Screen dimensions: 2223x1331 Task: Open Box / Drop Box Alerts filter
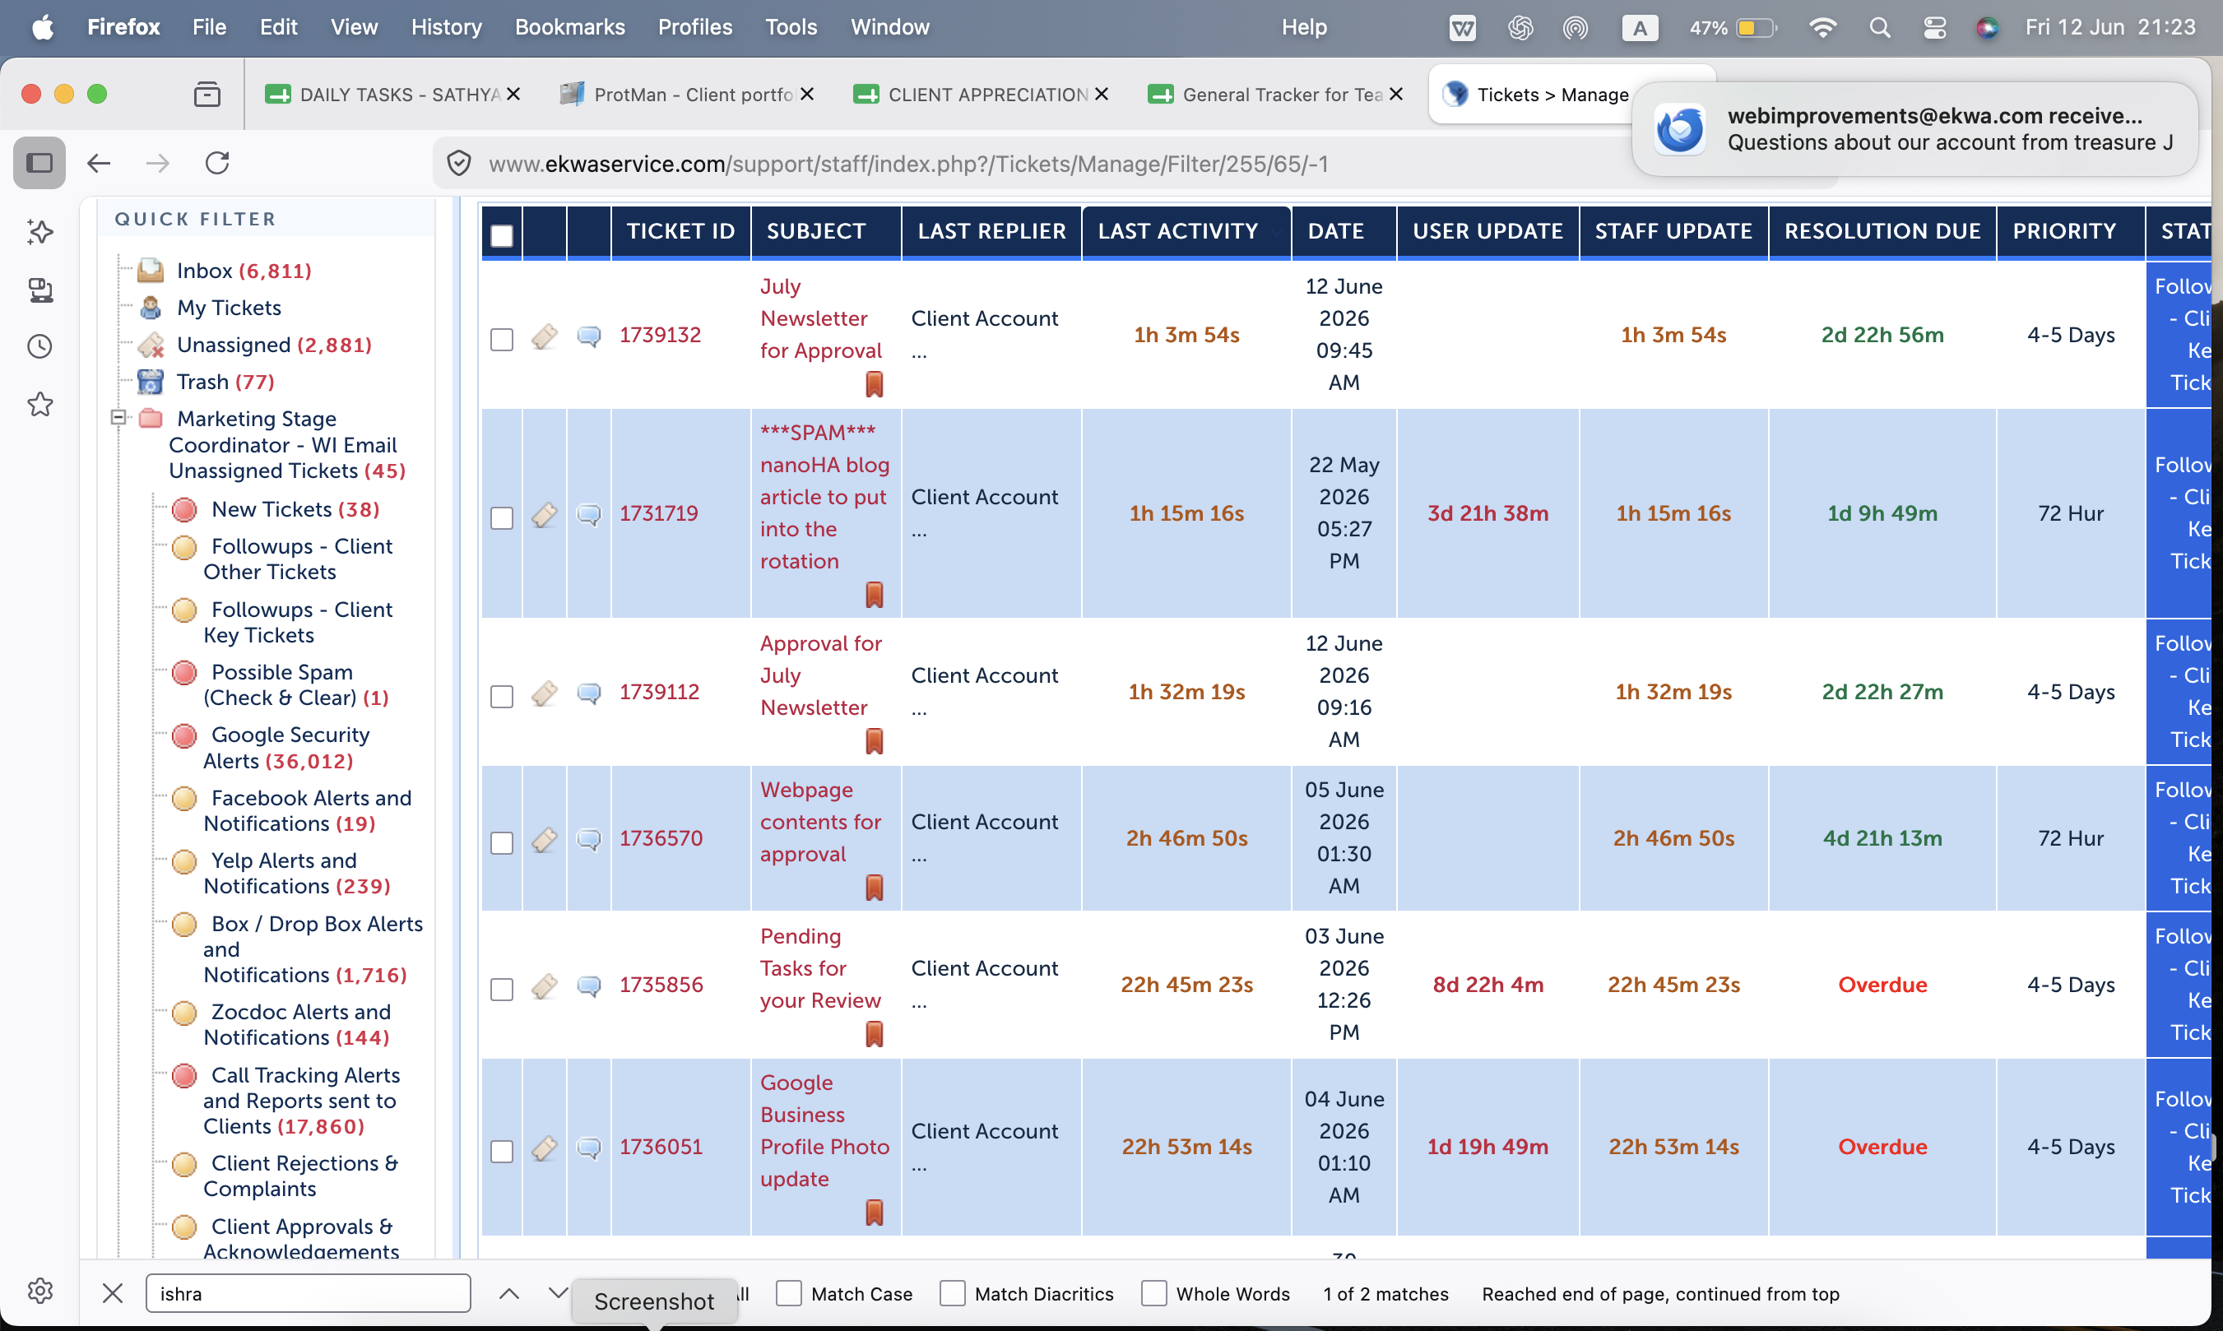(312, 949)
